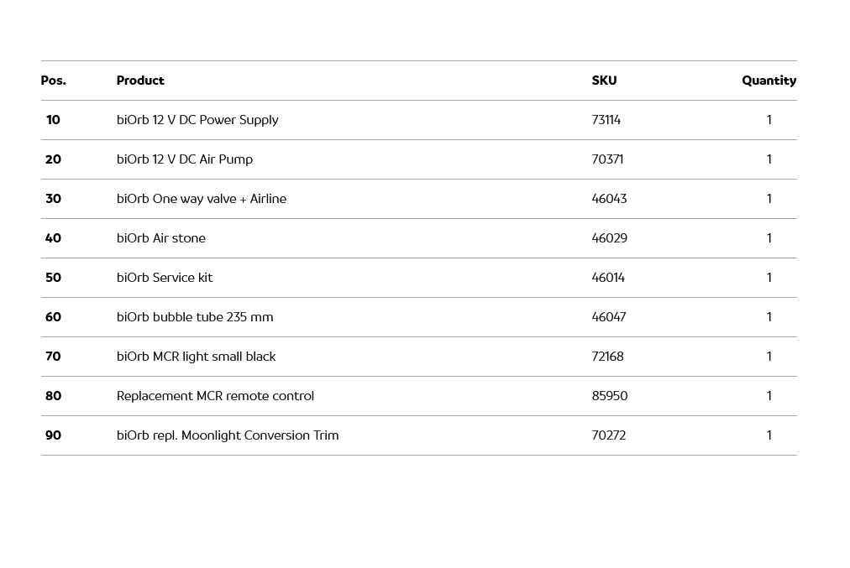Click SKU number 70371
The image size is (850, 568).
coord(607,159)
